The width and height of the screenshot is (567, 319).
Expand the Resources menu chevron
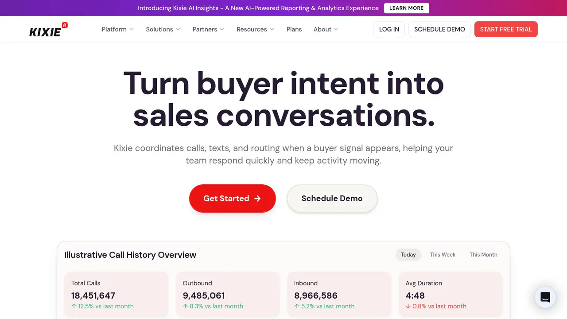(272, 30)
